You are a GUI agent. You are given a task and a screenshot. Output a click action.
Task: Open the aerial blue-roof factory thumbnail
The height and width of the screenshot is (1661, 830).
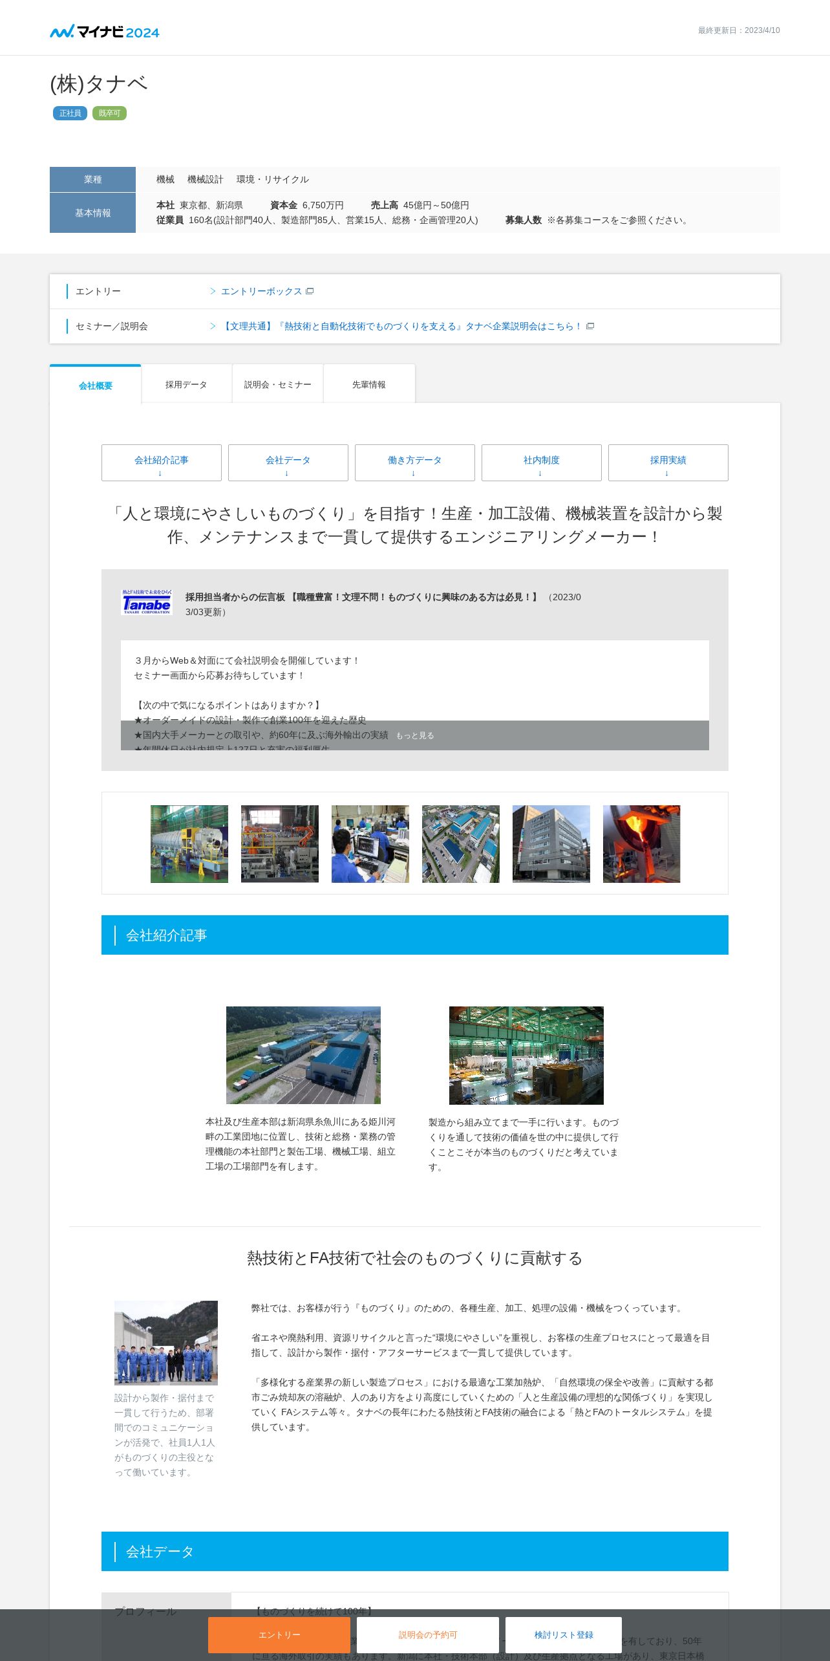pos(461,844)
